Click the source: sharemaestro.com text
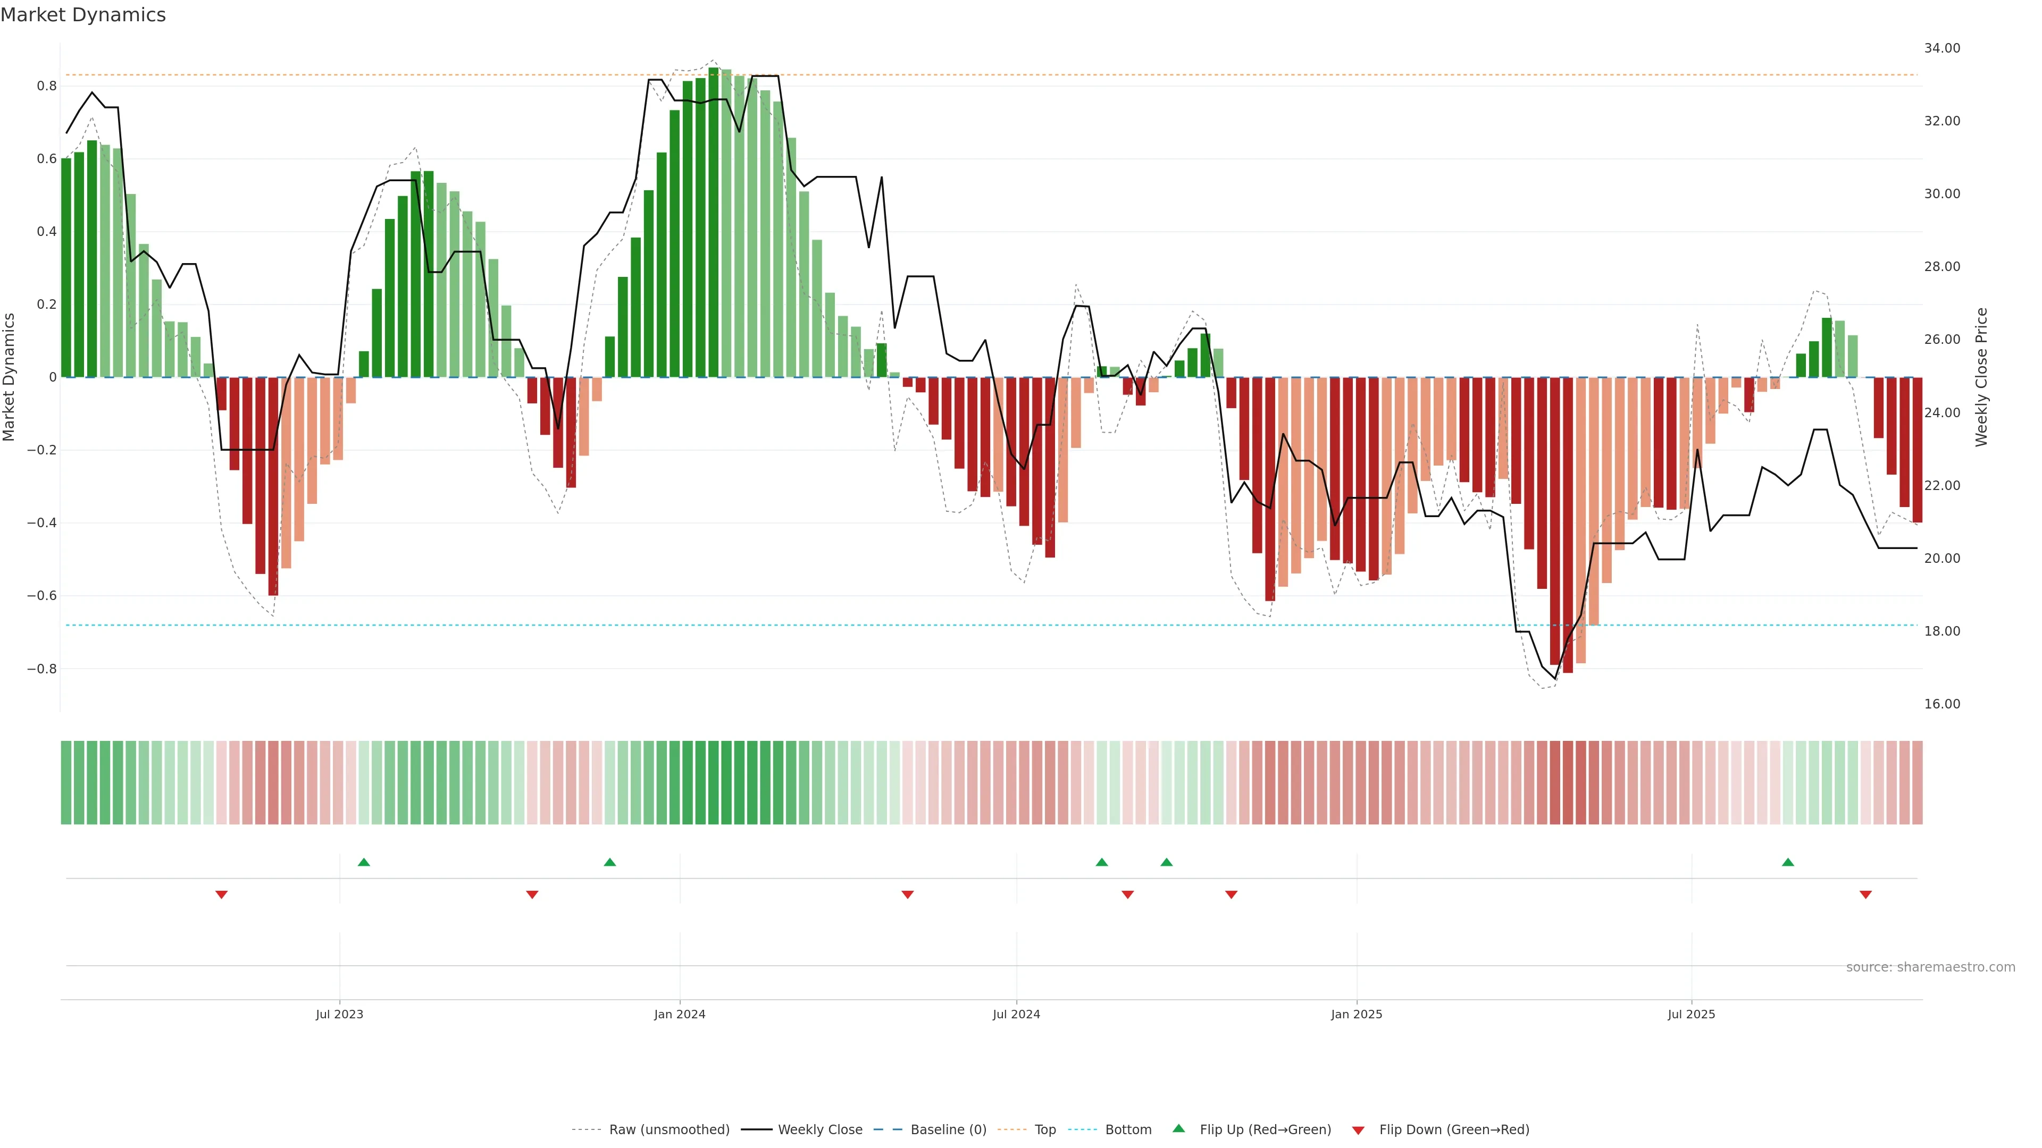2042x1148 pixels. point(1930,967)
